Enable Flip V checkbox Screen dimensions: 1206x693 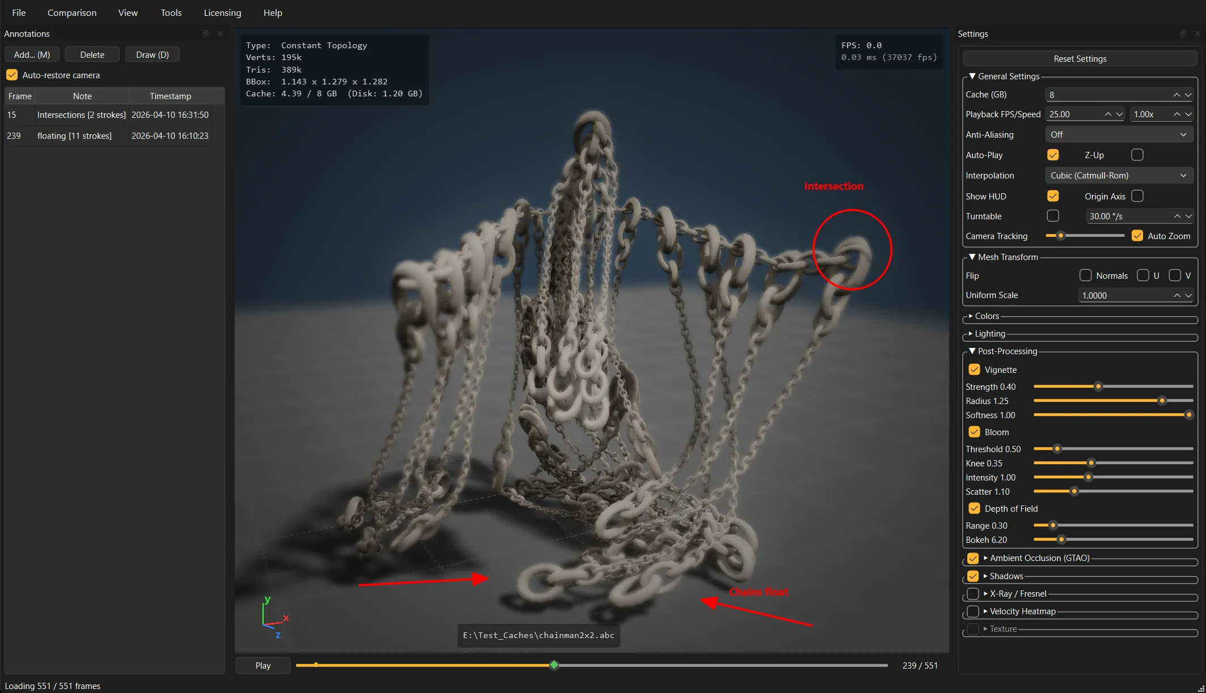tap(1175, 275)
